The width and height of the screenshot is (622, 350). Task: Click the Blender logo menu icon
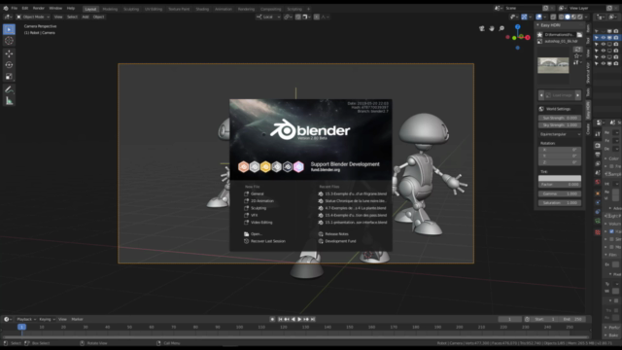(x=6, y=8)
